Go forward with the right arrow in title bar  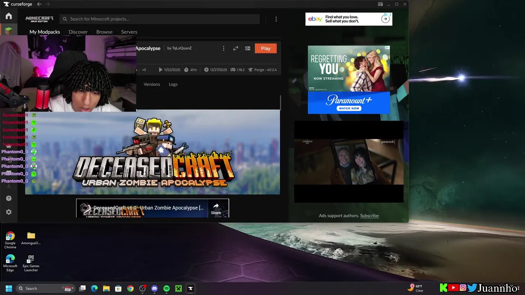coord(48,4)
